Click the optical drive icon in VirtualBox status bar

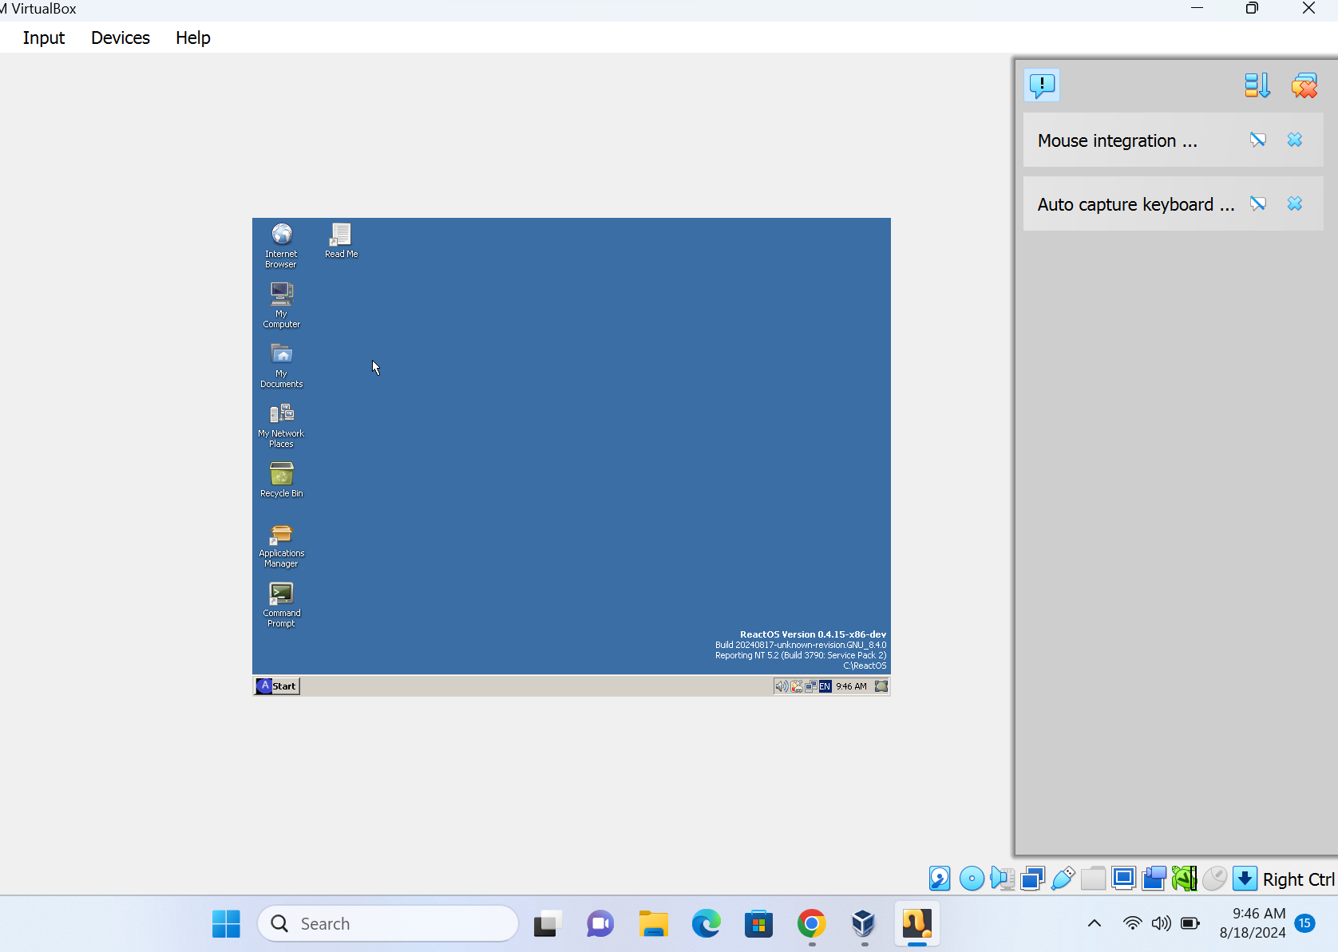click(972, 879)
